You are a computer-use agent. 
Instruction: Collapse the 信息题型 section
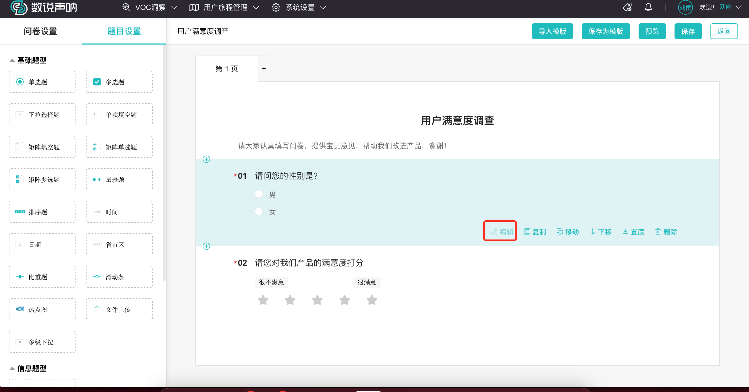click(12, 368)
